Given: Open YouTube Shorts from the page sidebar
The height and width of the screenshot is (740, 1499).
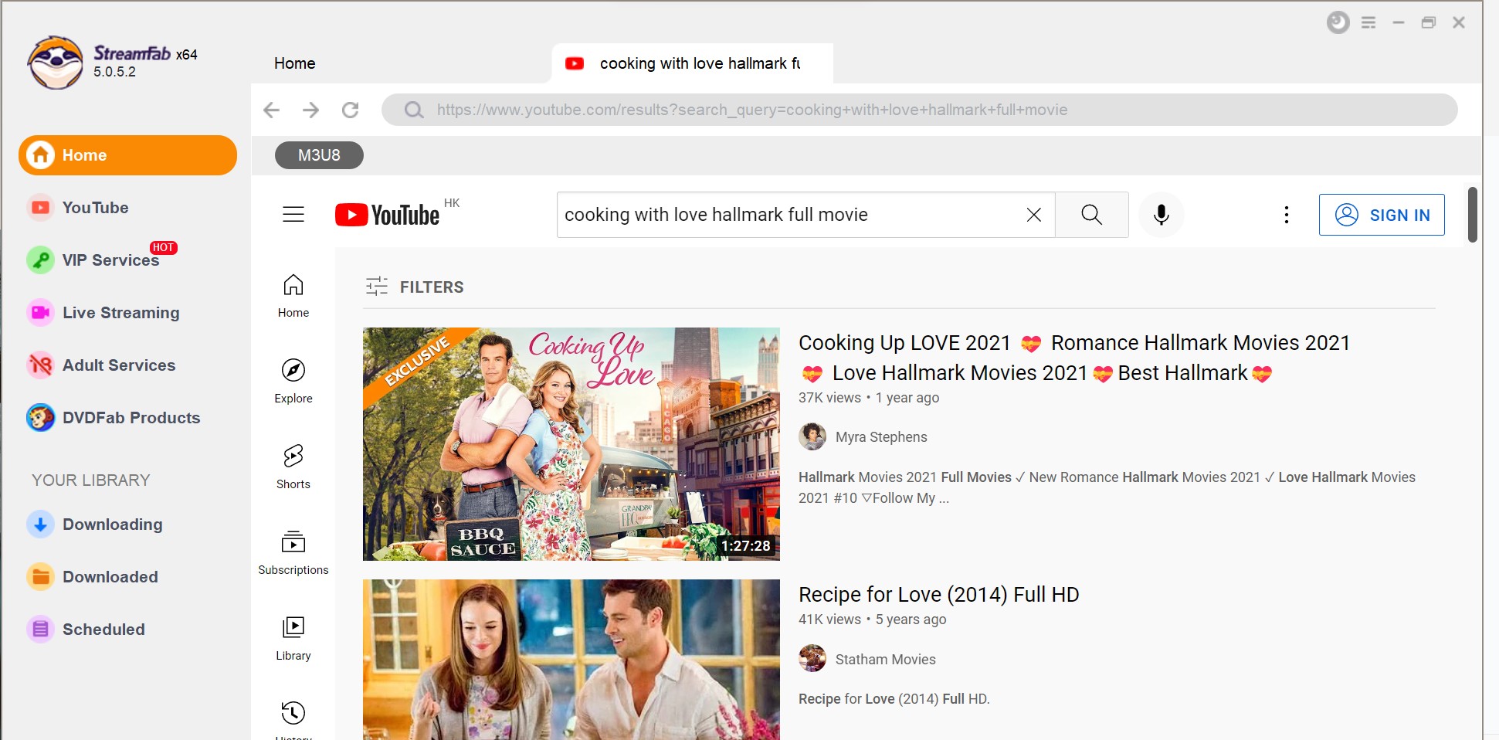Looking at the screenshot, I should point(293,464).
